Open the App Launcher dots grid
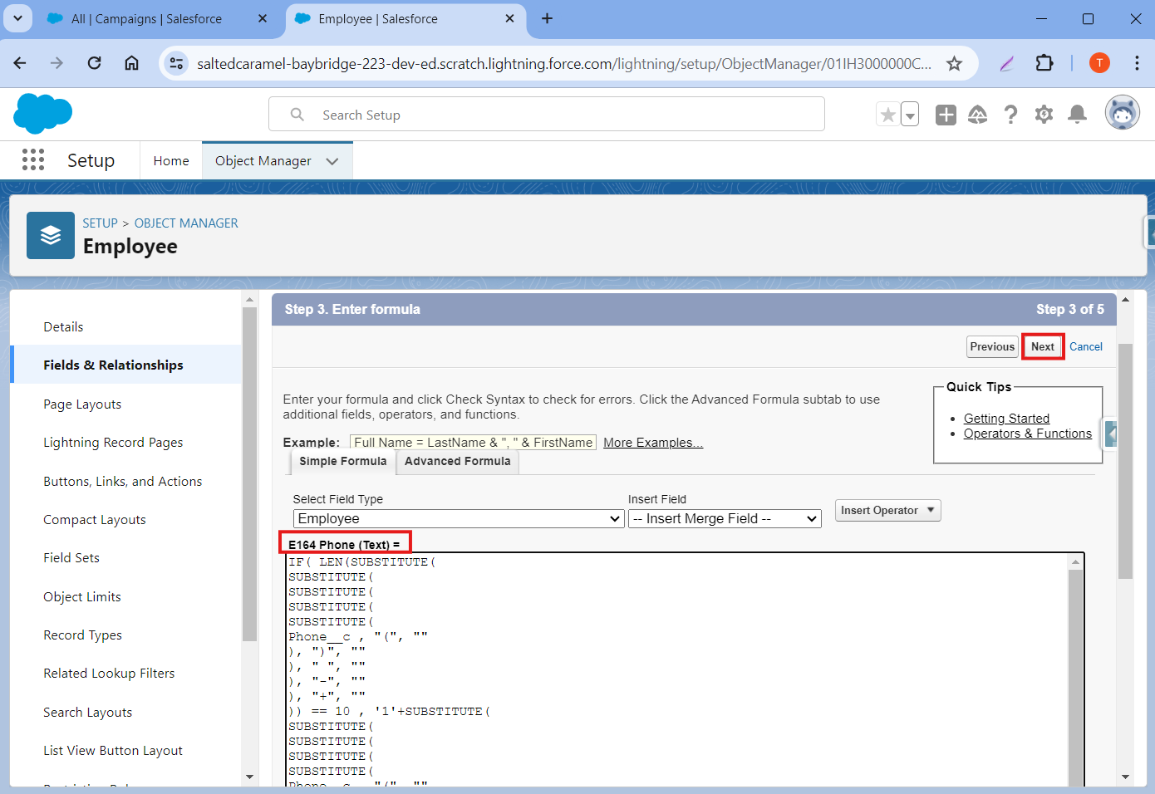The width and height of the screenshot is (1155, 794). (x=33, y=159)
